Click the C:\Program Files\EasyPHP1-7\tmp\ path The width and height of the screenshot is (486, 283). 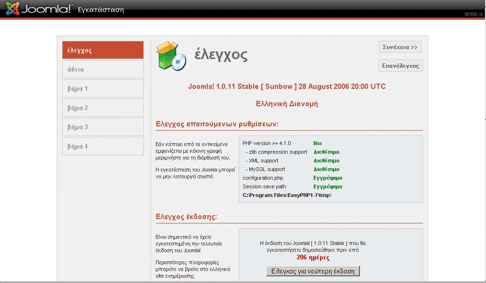[287, 196]
